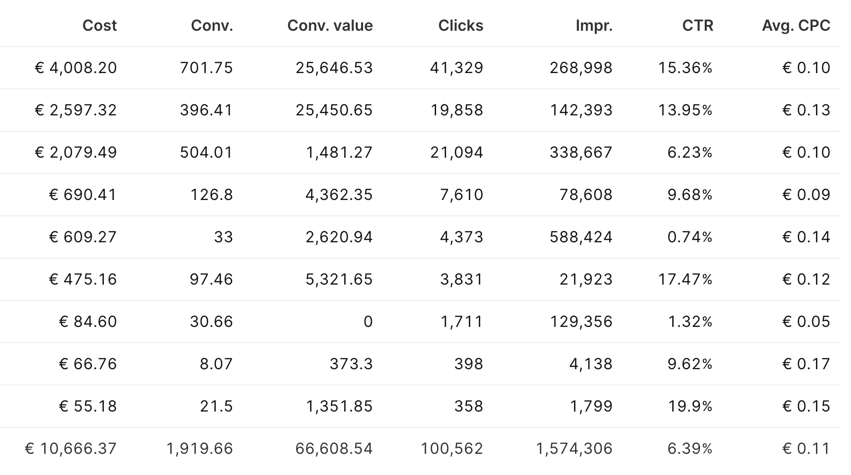Click the € 66.76 cost cell
This screenshot has width=851, height=475.
tap(88, 364)
